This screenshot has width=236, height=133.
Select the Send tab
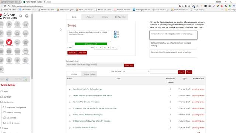click(x=74, y=17)
